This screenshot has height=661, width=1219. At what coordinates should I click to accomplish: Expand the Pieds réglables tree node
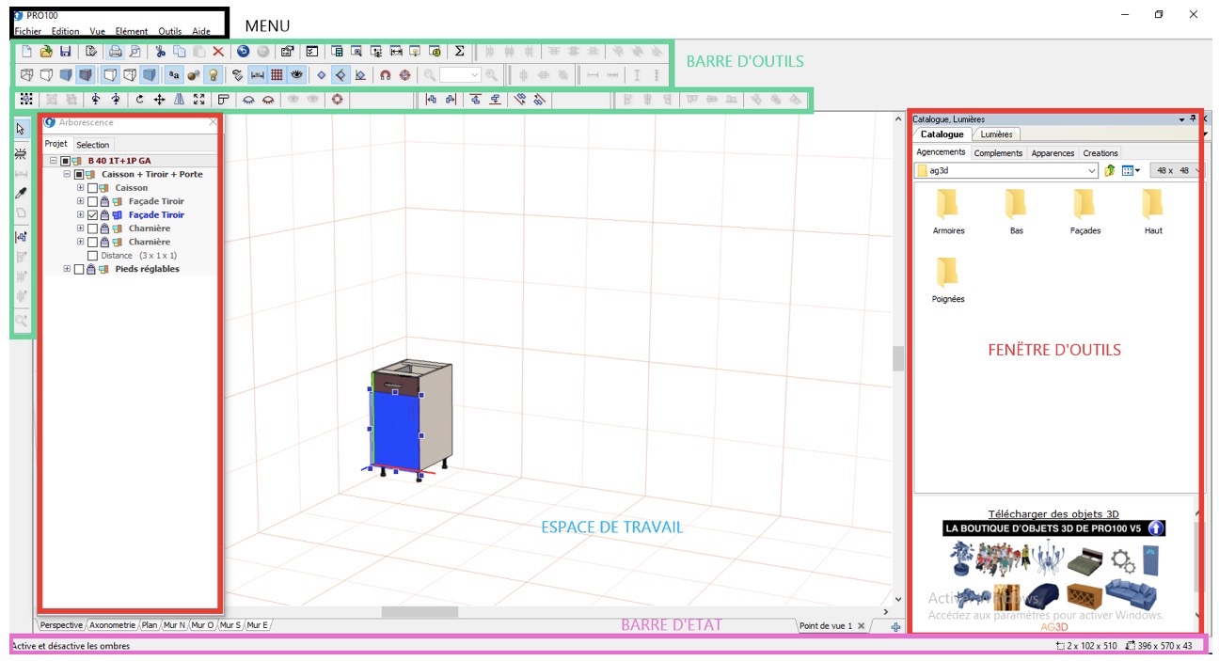pyautogui.click(x=67, y=270)
